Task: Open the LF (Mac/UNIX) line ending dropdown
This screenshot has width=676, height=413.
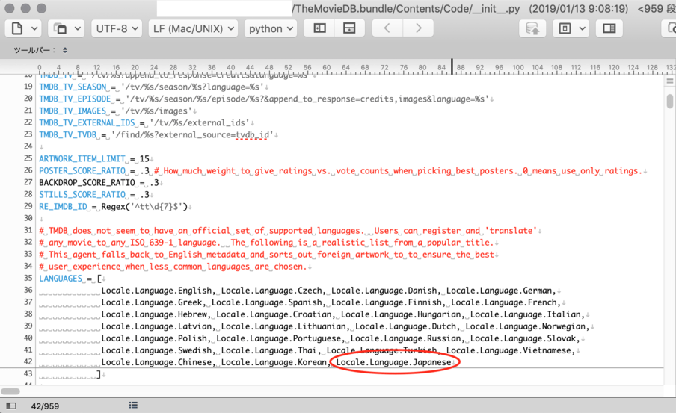Action: pos(193,28)
